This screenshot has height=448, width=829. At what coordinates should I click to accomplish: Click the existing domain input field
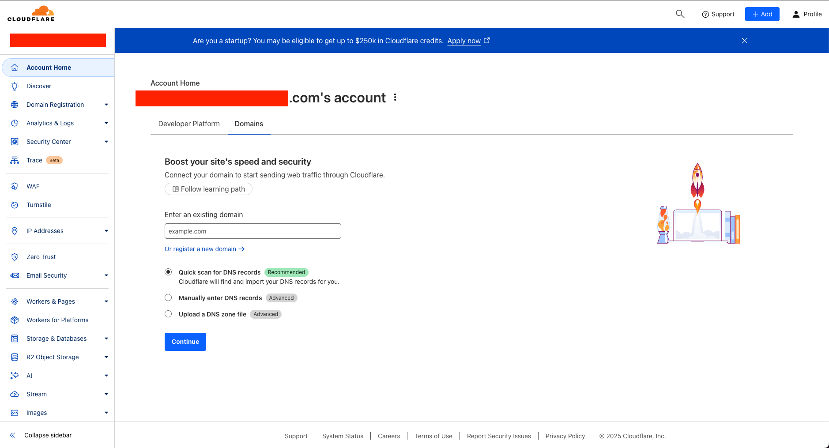(253, 231)
